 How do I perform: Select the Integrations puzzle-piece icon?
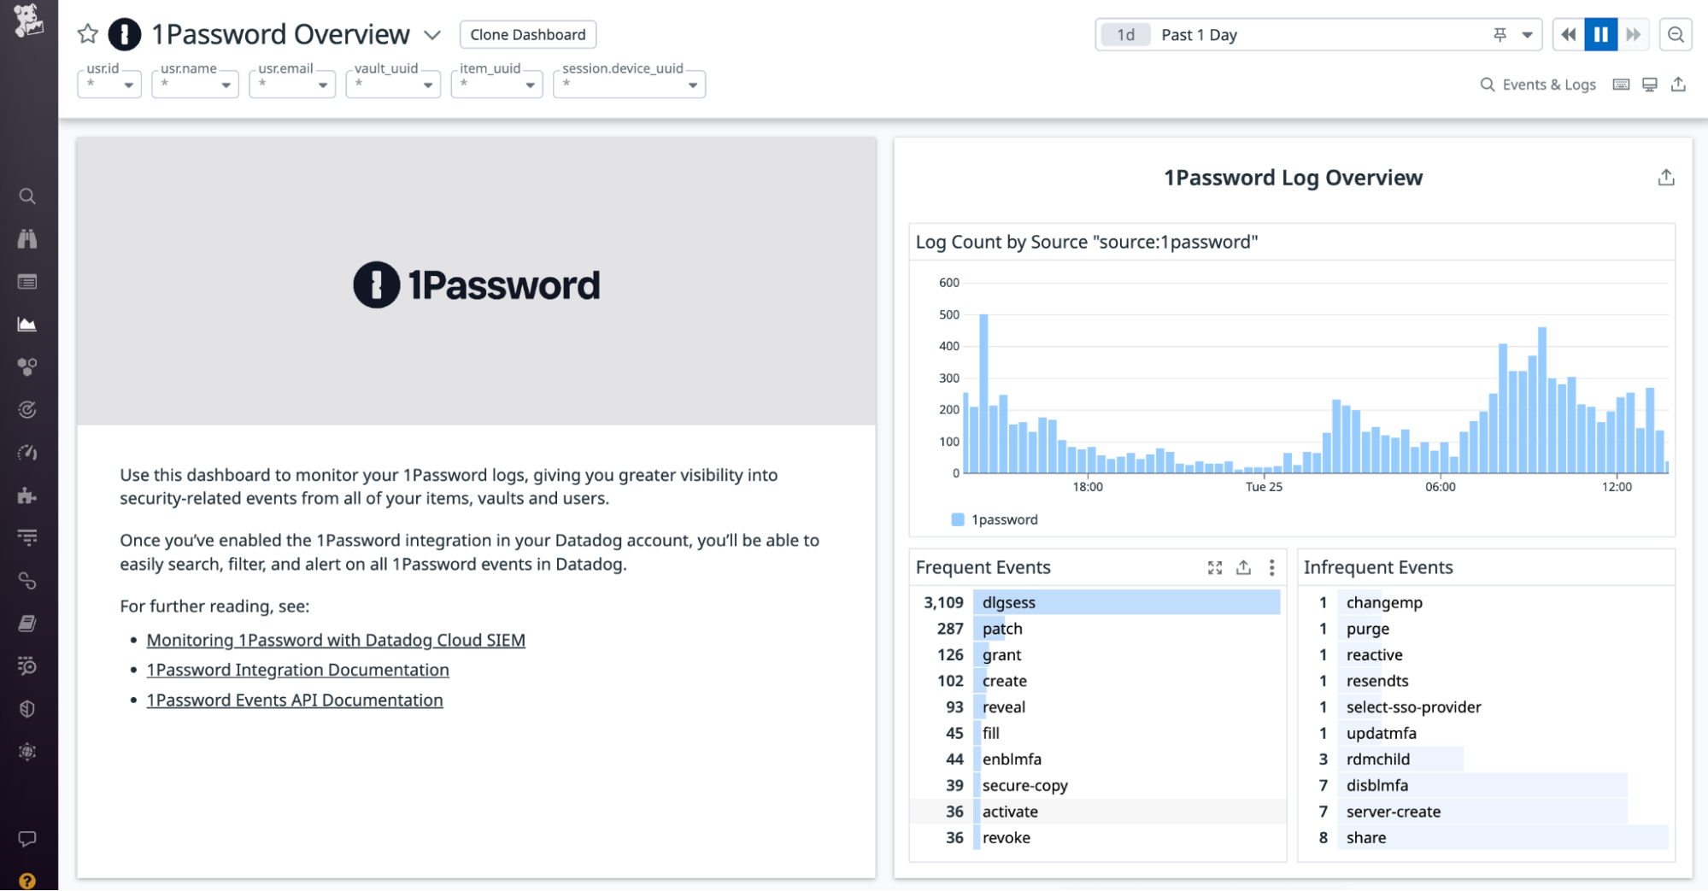coord(27,495)
